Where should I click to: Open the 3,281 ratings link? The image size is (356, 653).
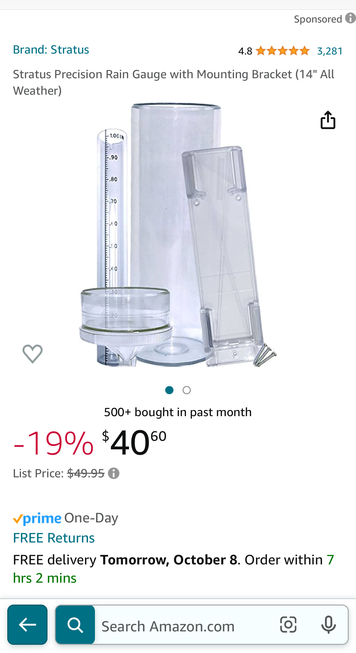[330, 51]
